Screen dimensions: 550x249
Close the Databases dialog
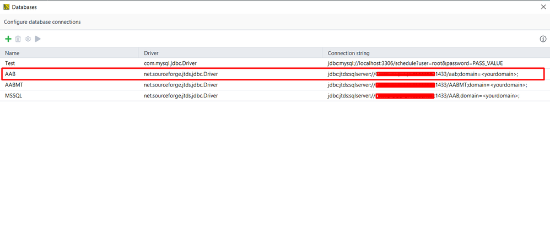pos(543,7)
